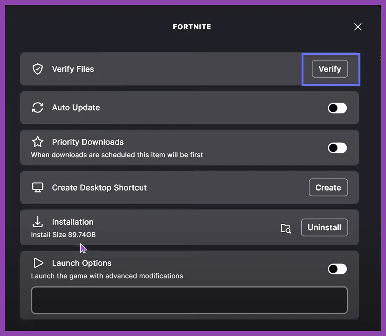386x336 pixels.
Task: Click 'When downloads are scheduled' description text
Action: click(117, 155)
